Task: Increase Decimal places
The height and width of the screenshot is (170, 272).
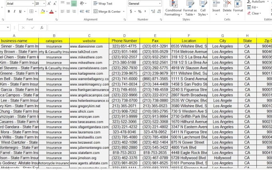Action: 153,12
